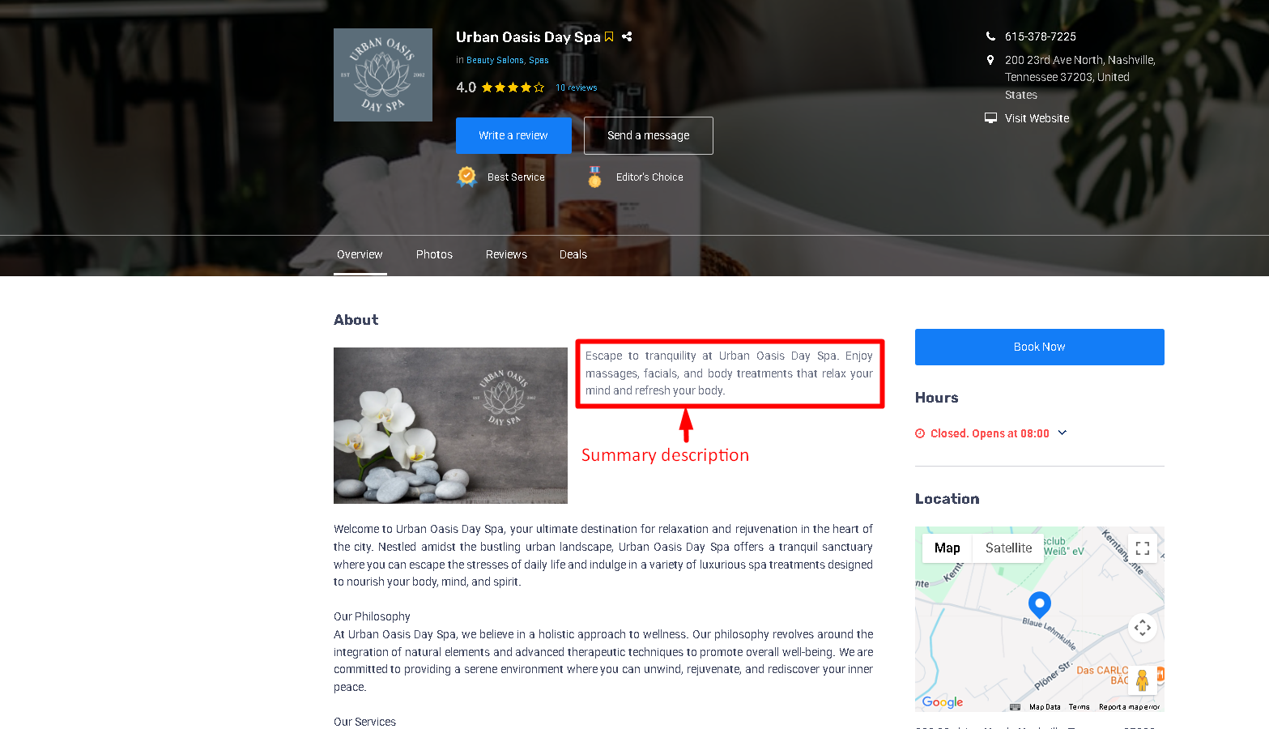
Task: Switch map to Map view
Action: pos(947,548)
